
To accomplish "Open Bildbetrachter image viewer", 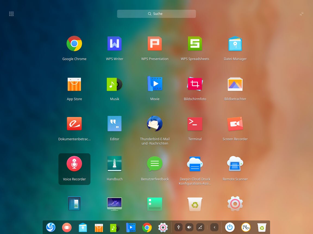I will point(235,84).
